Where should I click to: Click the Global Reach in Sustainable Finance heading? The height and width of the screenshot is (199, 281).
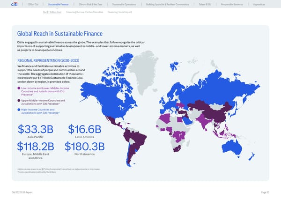59,34
